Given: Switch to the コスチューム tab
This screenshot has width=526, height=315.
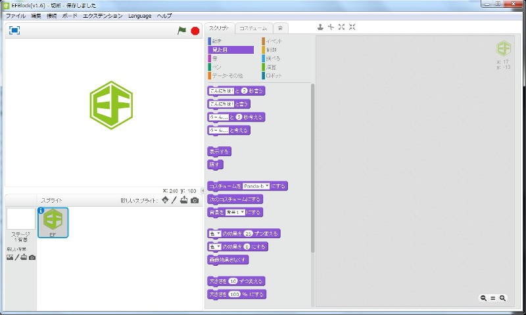Looking at the screenshot, I should click(253, 28).
